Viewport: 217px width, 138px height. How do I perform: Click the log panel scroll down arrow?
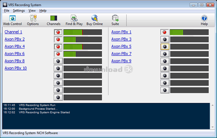pos(213,127)
